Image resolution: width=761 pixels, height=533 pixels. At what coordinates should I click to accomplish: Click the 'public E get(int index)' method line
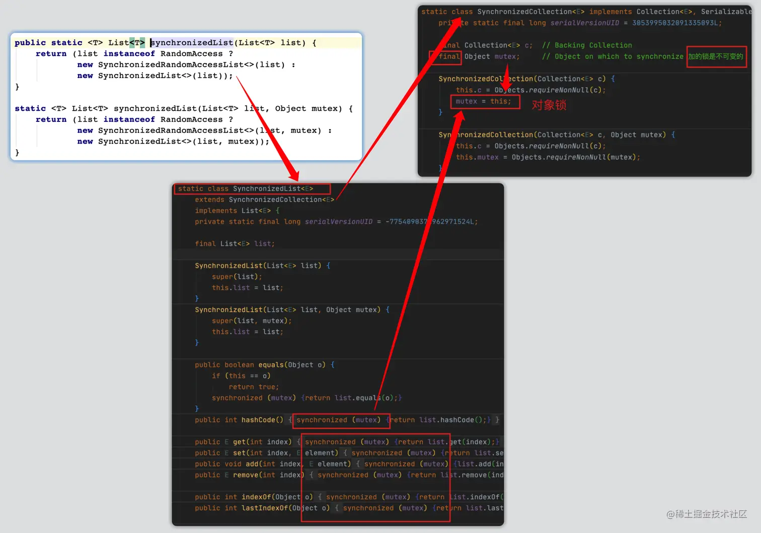coord(347,442)
